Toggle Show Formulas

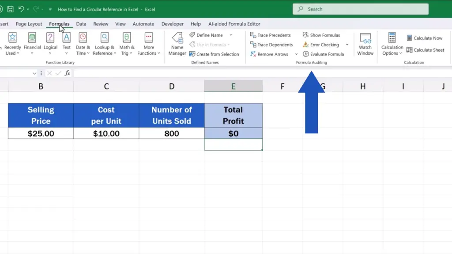coord(321,35)
